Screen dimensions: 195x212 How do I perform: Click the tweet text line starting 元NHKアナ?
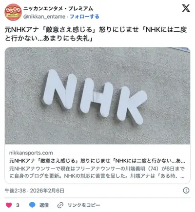click(x=96, y=30)
